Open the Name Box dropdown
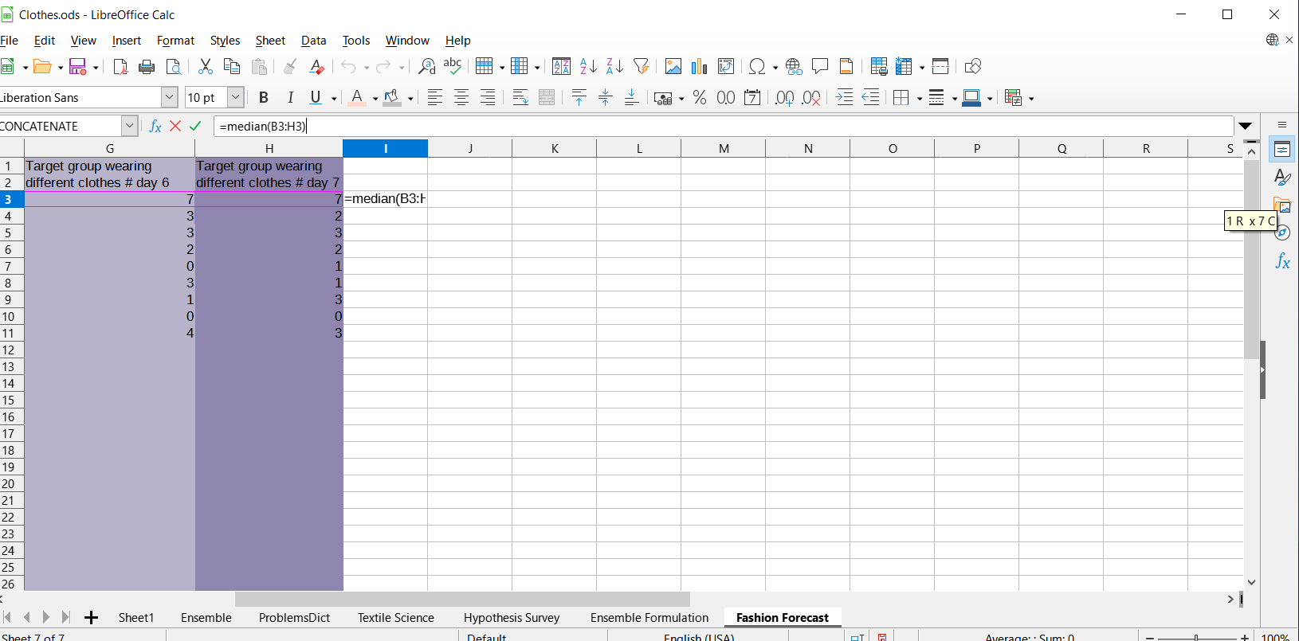This screenshot has height=641, width=1299. tap(130, 126)
